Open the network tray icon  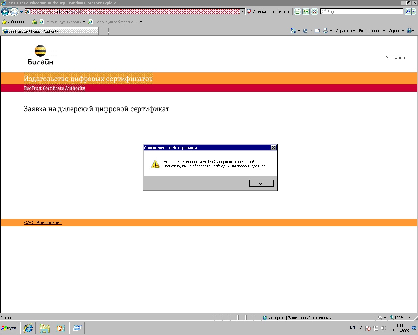(x=376, y=328)
